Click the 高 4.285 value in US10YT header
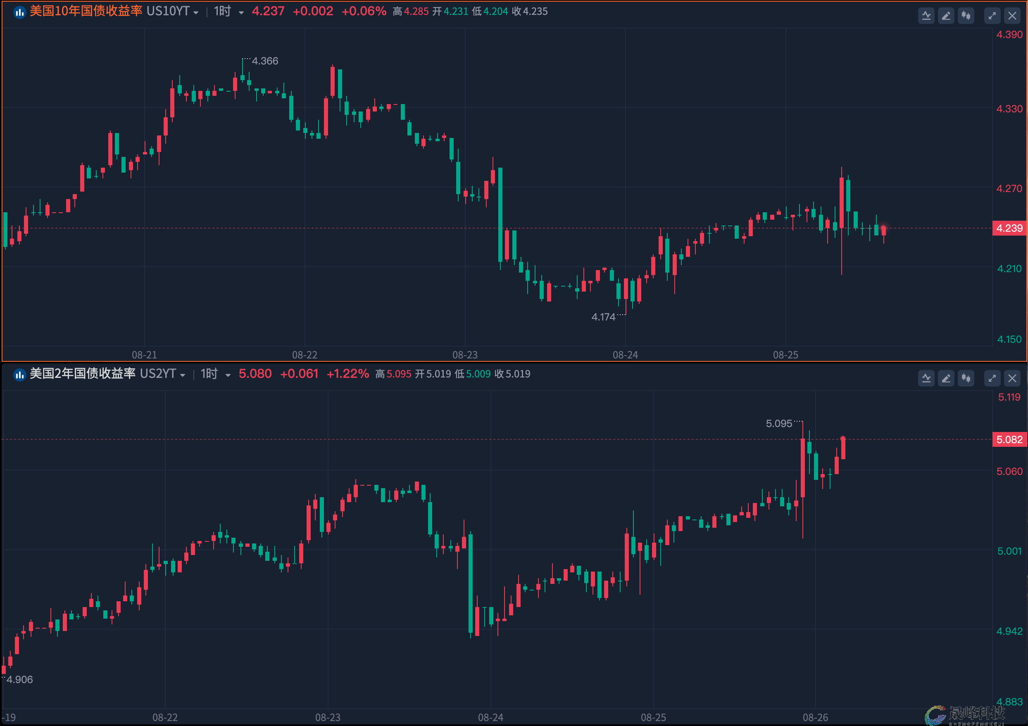 coord(411,12)
